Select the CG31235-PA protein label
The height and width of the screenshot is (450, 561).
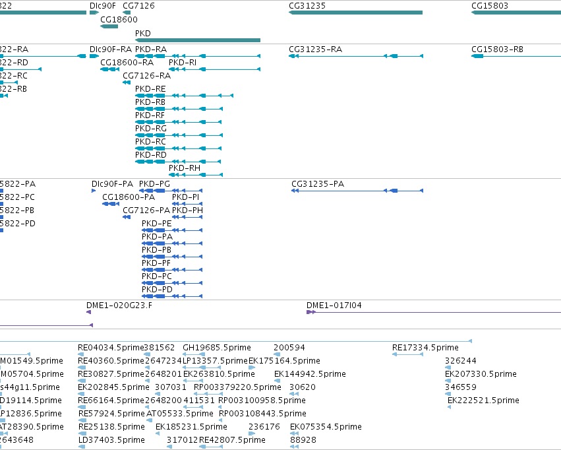click(x=318, y=183)
